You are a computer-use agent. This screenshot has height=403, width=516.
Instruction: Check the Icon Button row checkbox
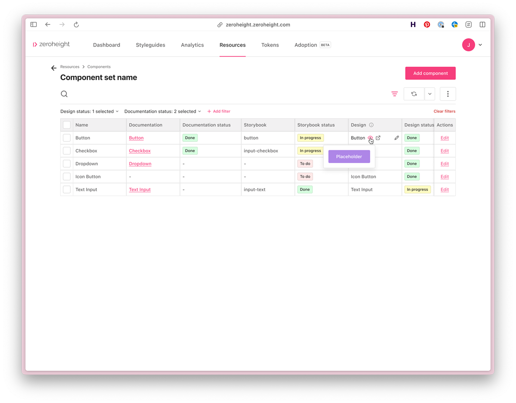pos(67,176)
